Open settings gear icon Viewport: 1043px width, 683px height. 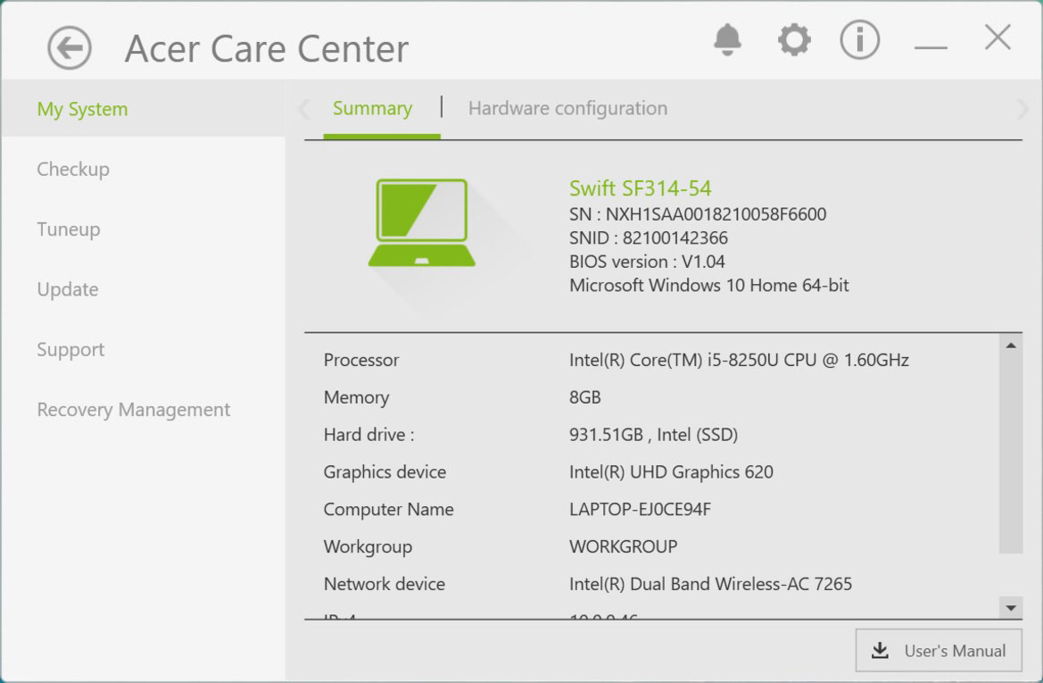(794, 40)
